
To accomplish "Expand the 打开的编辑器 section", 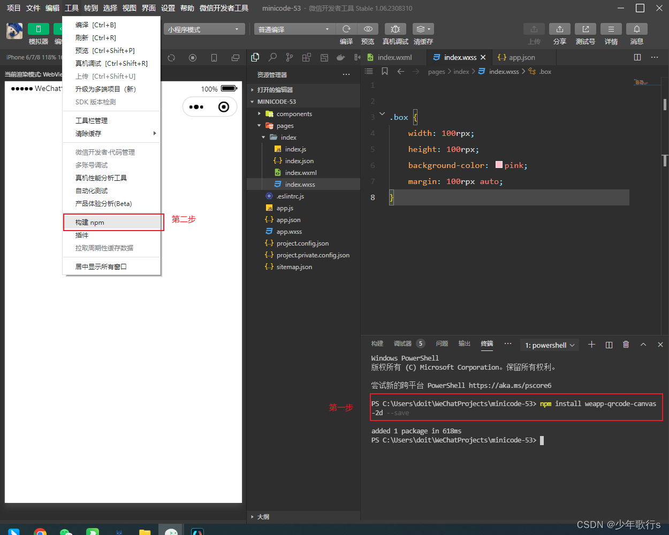I will [x=303, y=90].
